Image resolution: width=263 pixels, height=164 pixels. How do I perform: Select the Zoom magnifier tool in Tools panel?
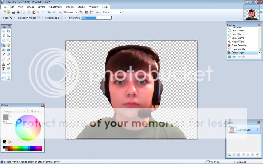[x=8, y=40]
